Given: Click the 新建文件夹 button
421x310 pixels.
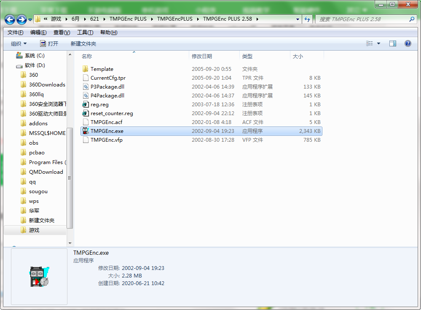Looking at the screenshot, I should click(x=83, y=43).
